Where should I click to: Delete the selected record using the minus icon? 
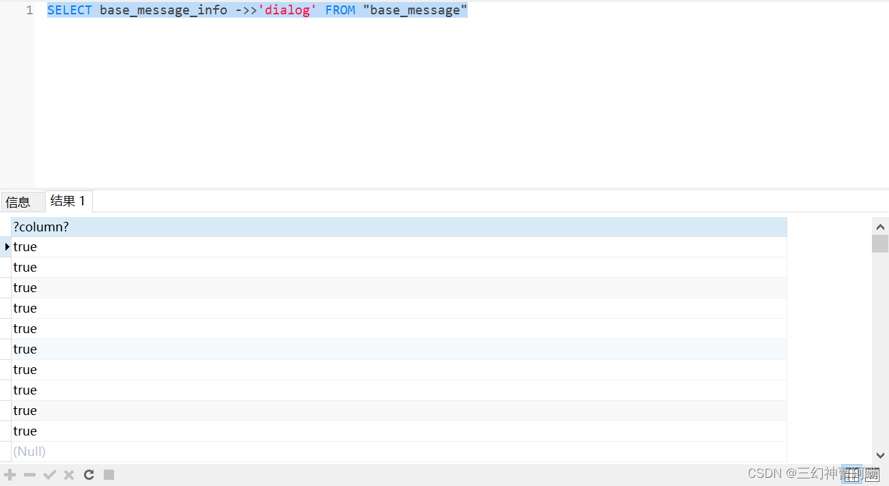point(29,474)
